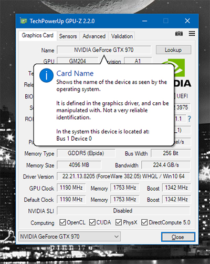Switch to the Graphics Card tab
210x264 pixels.
(38, 35)
